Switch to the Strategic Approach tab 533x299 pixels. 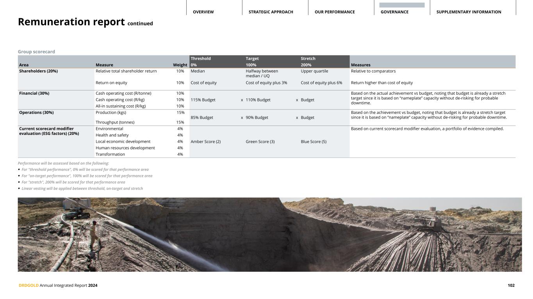(271, 12)
